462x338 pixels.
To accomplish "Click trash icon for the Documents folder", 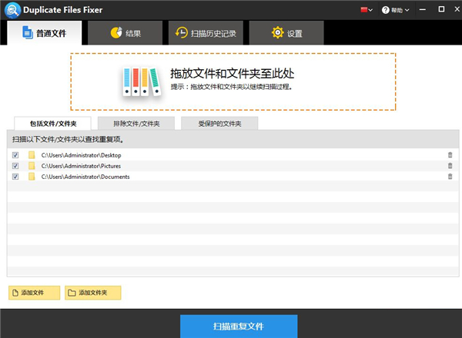I will coord(450,177).
